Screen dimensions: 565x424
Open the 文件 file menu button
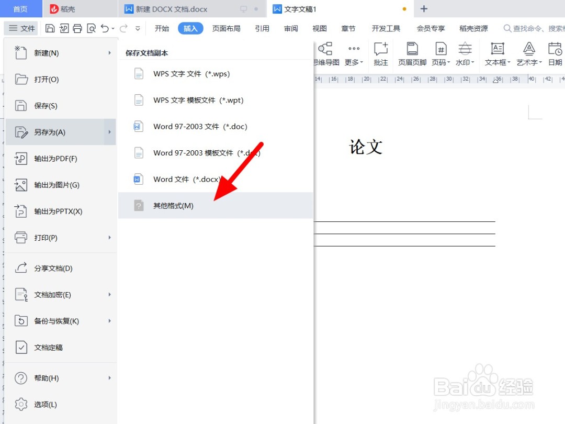[x=21, y=28]
